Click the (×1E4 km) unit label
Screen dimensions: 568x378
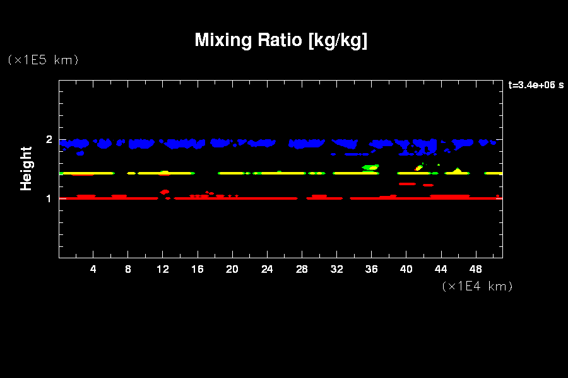(477, 286)
